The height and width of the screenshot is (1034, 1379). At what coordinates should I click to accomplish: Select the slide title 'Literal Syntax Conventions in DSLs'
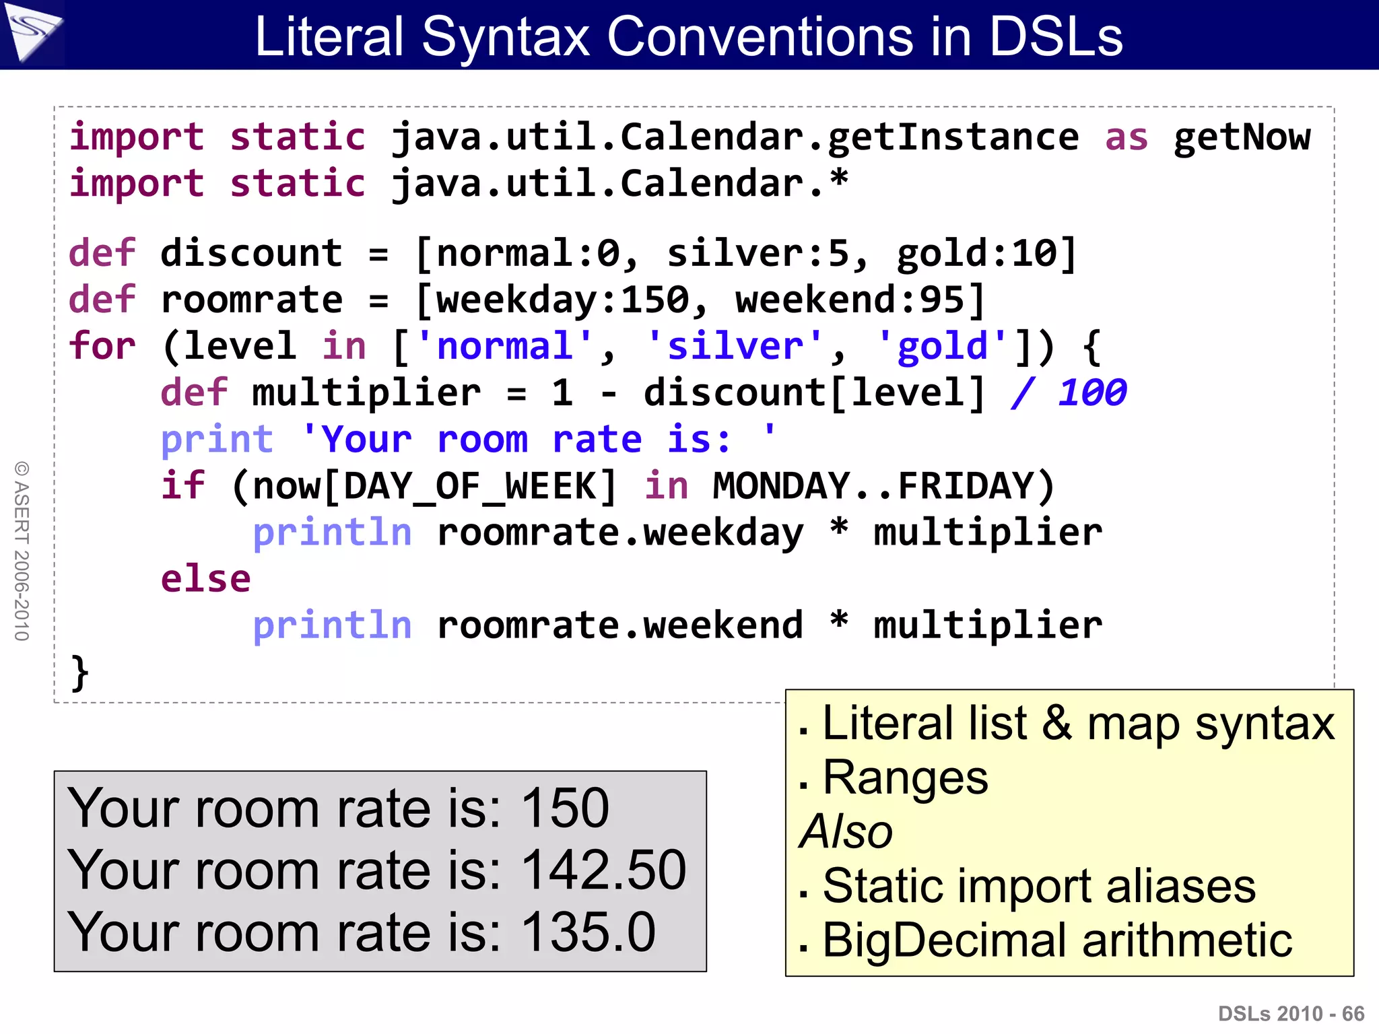[x=688, y=36]
